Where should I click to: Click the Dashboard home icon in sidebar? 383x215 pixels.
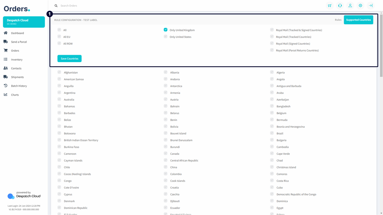(x=5, y=33)
